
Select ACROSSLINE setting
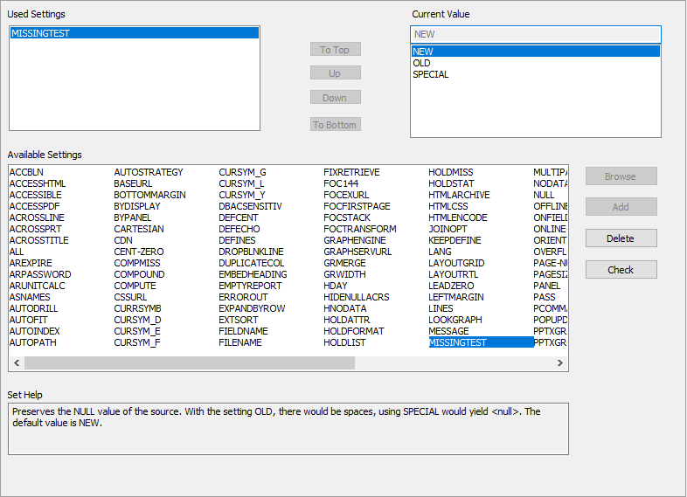coord(37,217)
